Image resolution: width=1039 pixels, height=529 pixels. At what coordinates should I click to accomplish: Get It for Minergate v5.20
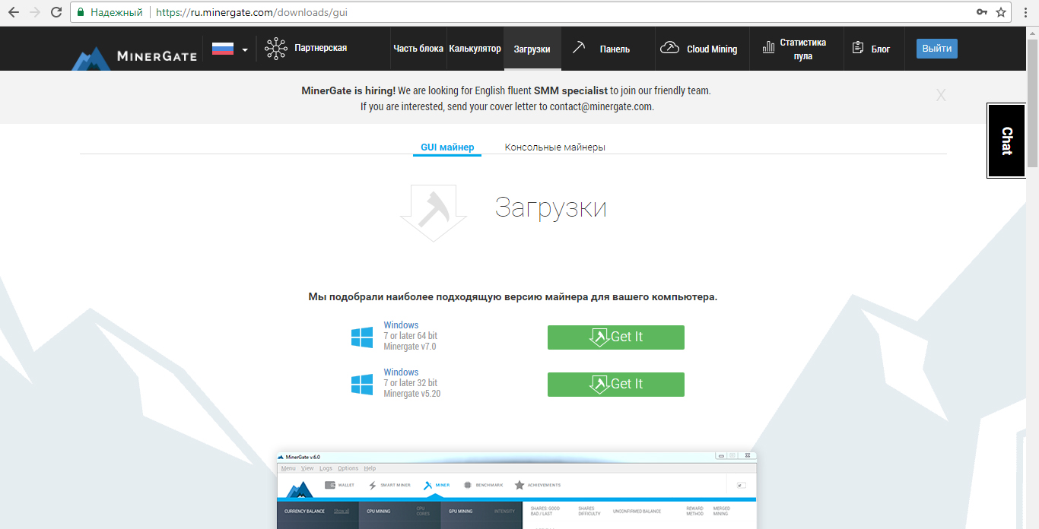[616, 385]
